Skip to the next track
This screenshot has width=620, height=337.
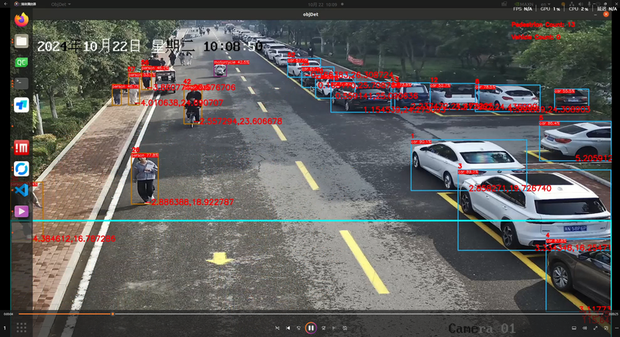pos(334,328)
